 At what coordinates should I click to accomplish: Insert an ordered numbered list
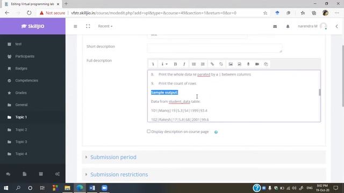203,64
